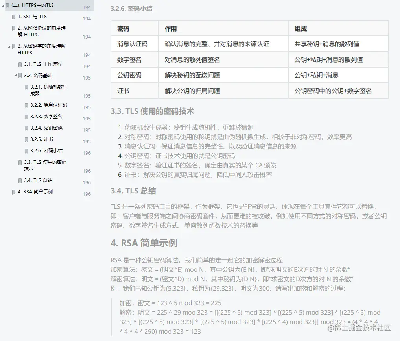The height and width of the screenshot is (341, 400).
Task: Collapse the "(二). HTTPS中的TLS" bookmark branch
Action: [4, 5]
